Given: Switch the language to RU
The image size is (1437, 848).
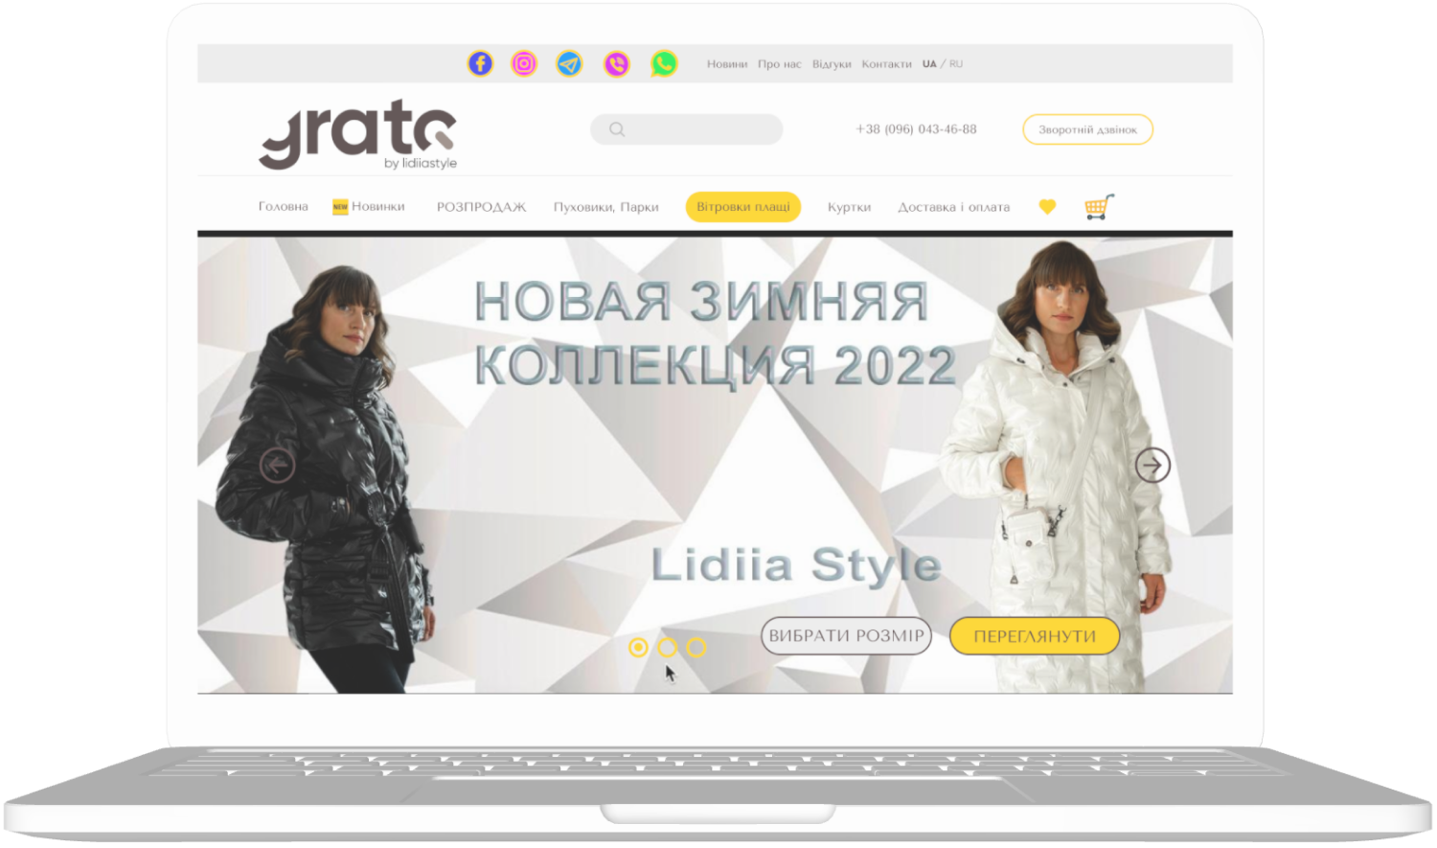Looking at the screenshot, I should pyautogui.click(x=956, y=64).
